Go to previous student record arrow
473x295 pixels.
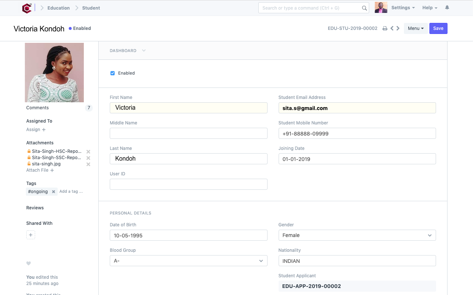coord(392,28)
